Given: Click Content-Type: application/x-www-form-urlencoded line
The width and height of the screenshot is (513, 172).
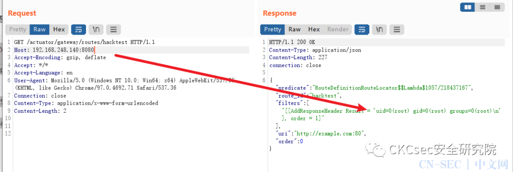Looking at the screenshot, I should [x=86, y=103].
